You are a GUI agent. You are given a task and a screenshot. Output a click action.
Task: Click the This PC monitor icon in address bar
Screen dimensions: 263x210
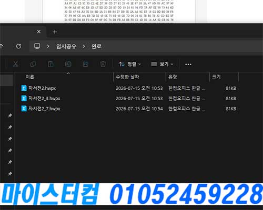point(37,46)
